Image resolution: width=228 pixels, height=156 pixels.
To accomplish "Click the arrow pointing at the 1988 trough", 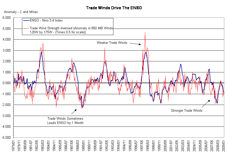I will pos(74,112).
